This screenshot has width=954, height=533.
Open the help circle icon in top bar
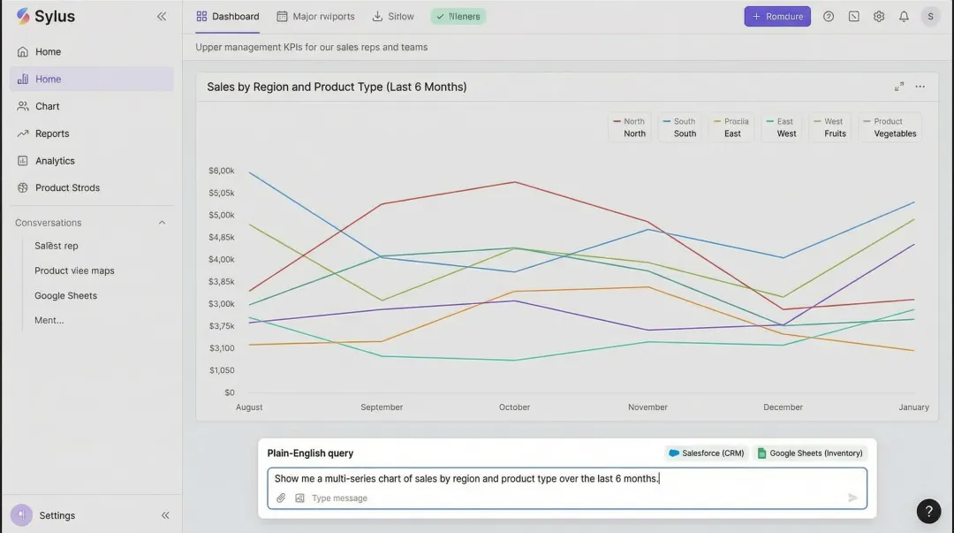828,16
